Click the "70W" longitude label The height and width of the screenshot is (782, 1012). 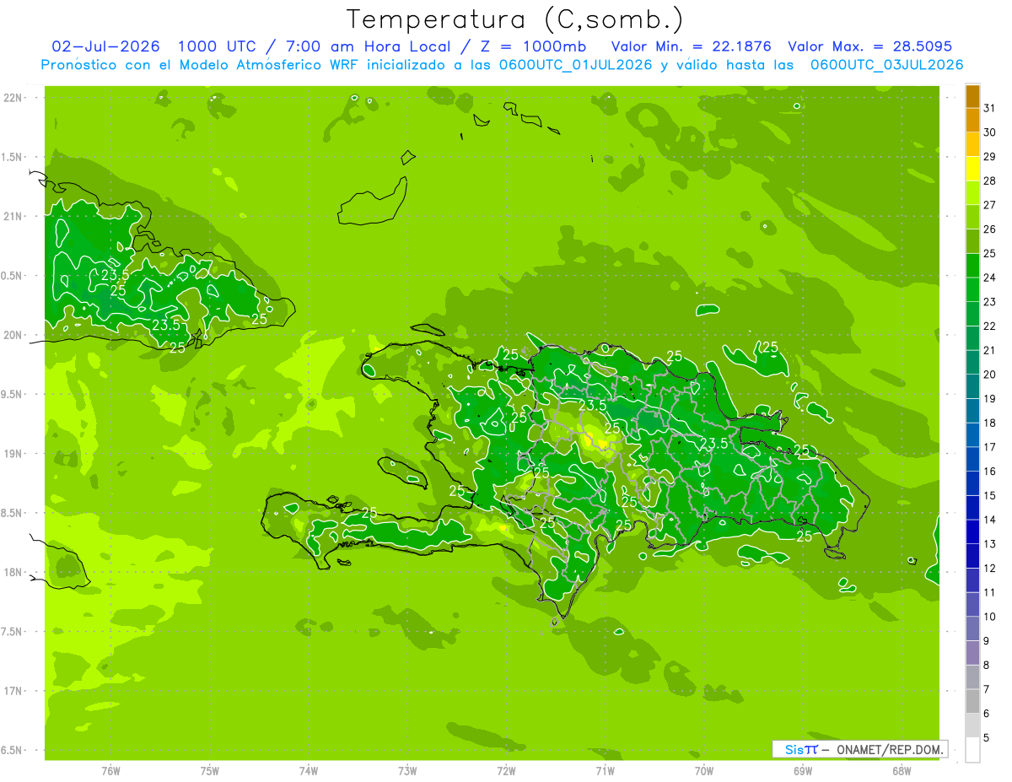tap(704, 771)
